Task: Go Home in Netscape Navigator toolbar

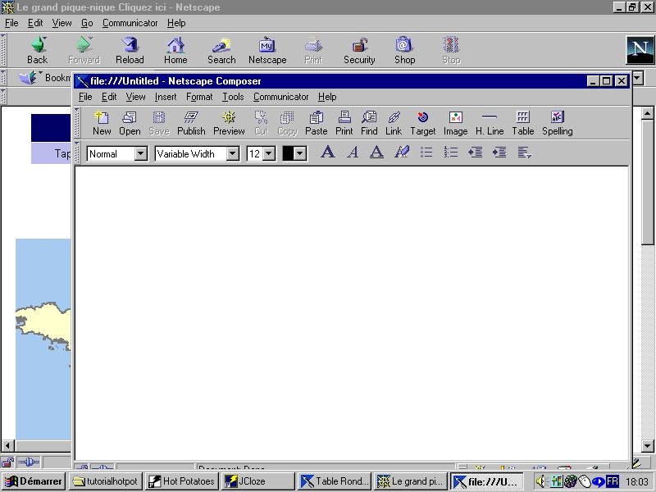Action: (175, 50)
